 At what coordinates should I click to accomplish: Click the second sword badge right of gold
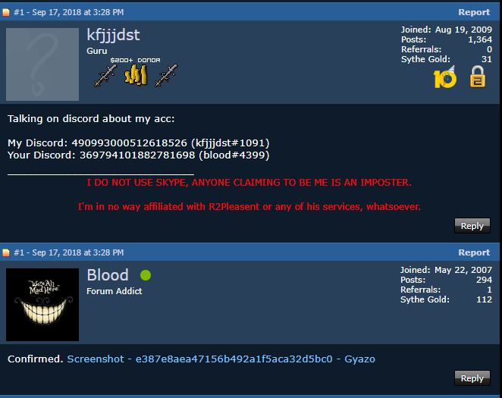pos(166,76)
